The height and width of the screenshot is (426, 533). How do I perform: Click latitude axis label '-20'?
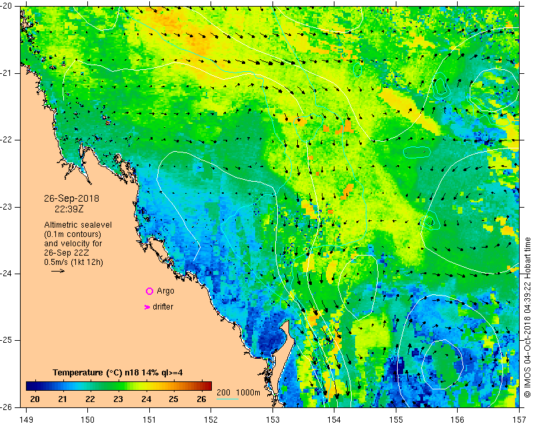click(x=6, y=6)
